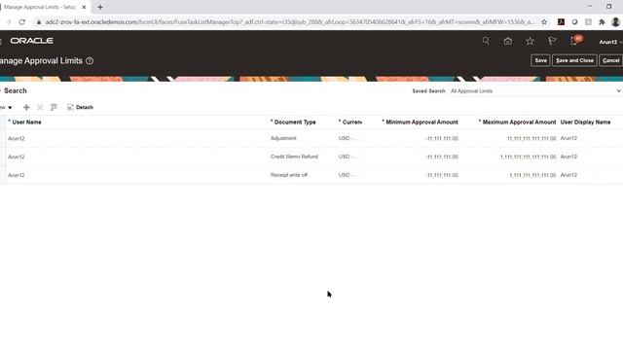623x350 pixels.
Task: Open the watchlist flag icon
Action: (552, 41)
